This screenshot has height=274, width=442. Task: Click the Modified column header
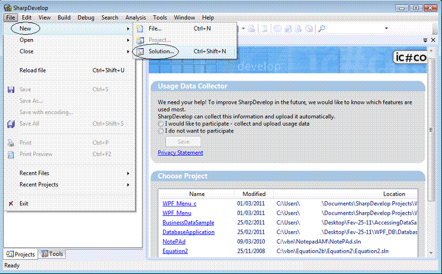click(x=254, y=194)
